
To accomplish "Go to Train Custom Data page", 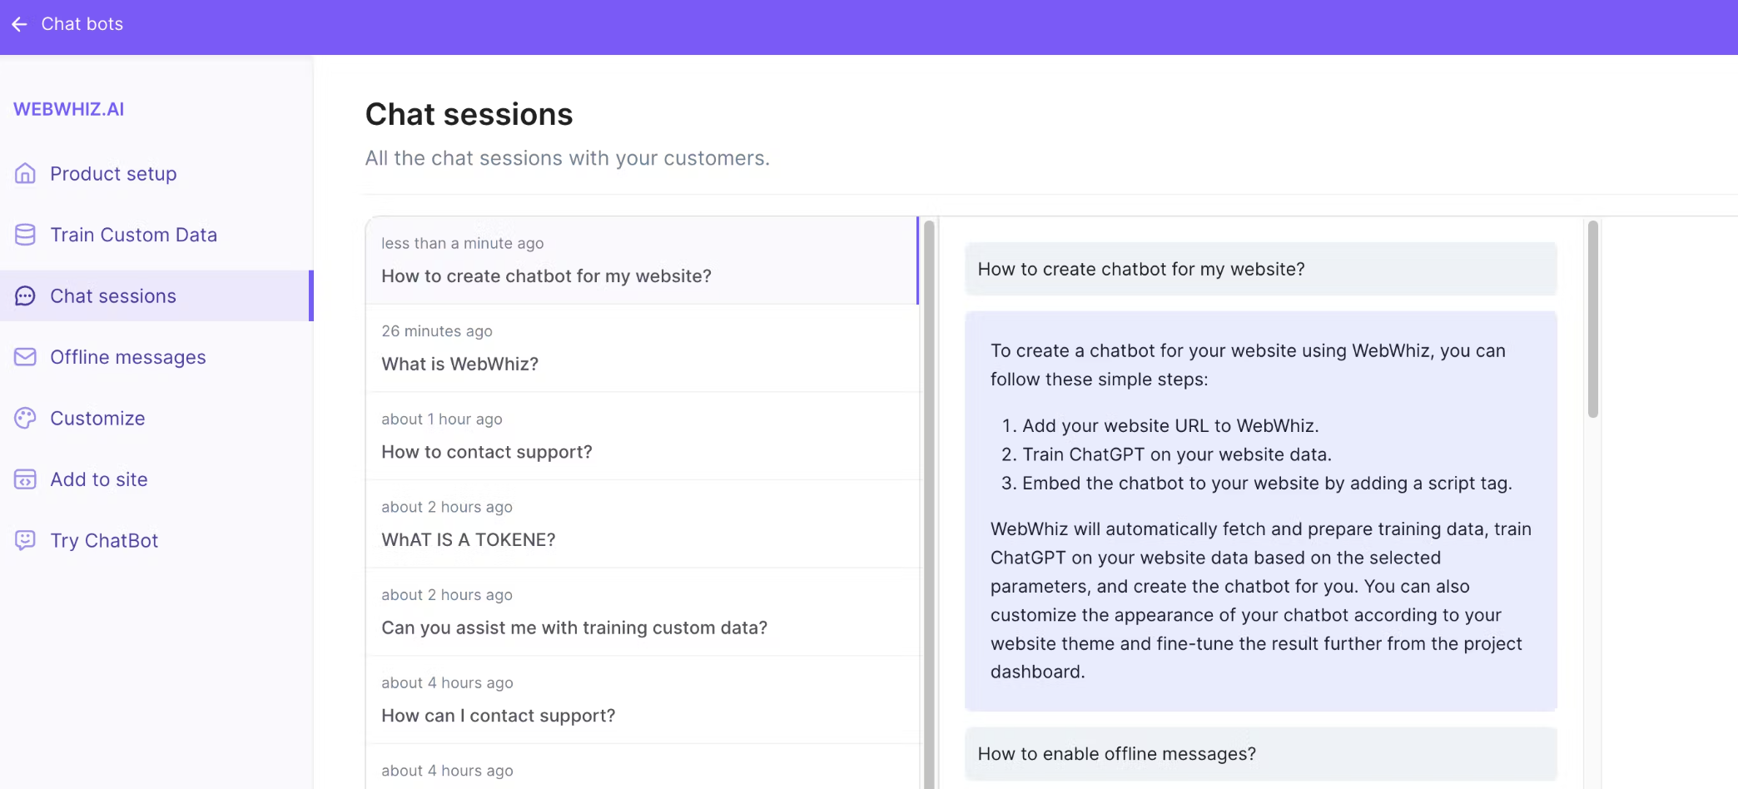I will (x=133, y=235).
